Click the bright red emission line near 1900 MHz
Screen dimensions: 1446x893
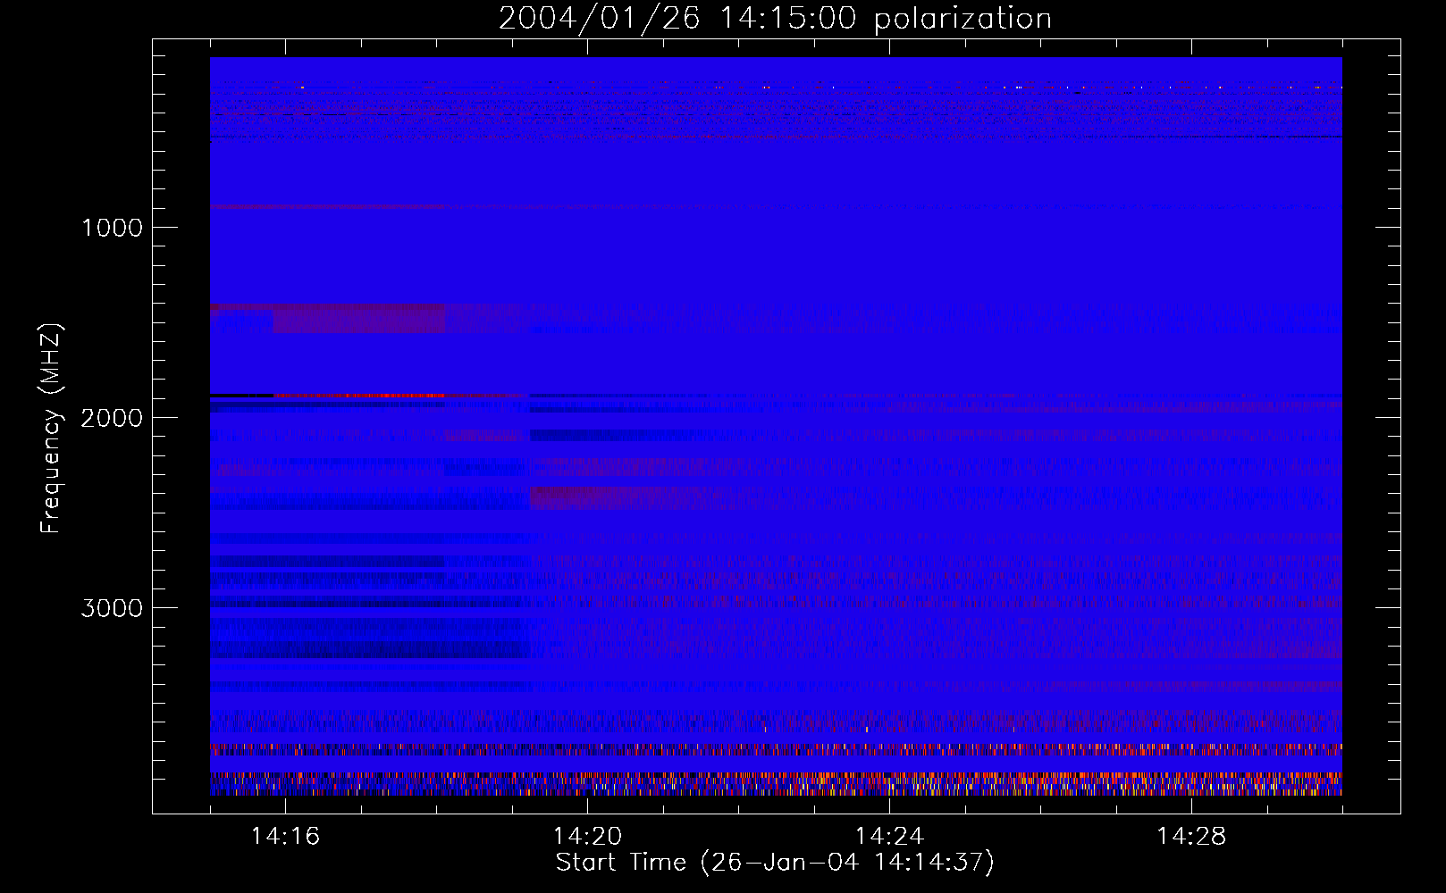tap(359, 395)
